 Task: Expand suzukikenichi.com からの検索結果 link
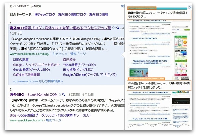click(38, 81)
